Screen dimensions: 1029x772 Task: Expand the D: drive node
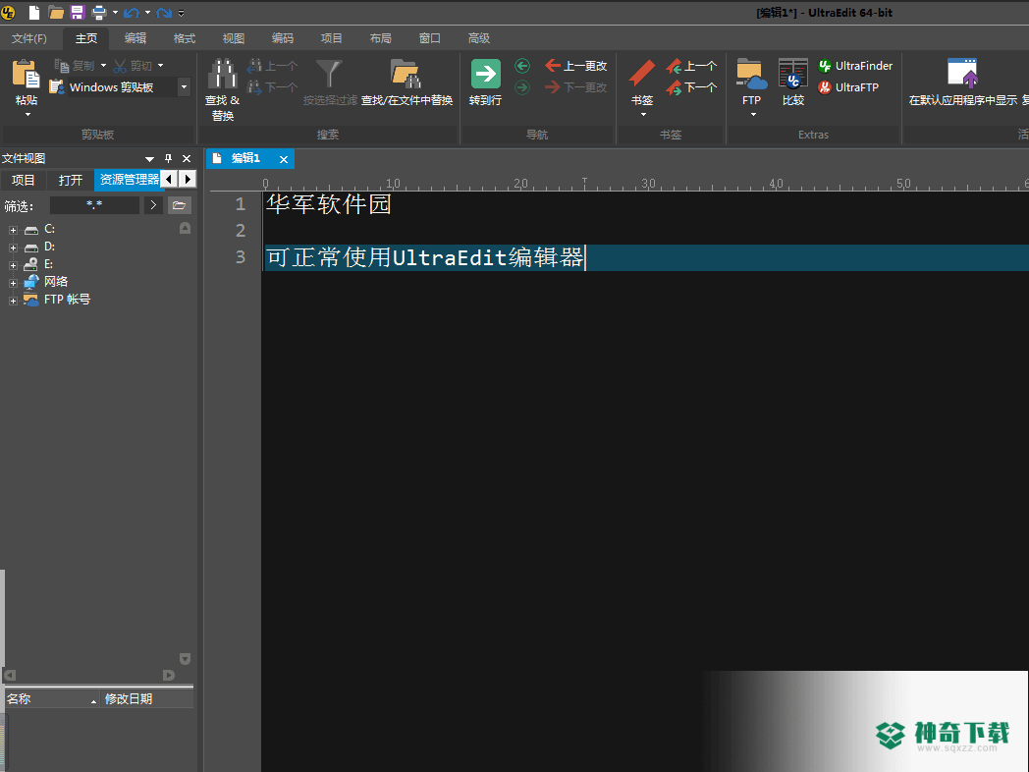pos(13,248)
